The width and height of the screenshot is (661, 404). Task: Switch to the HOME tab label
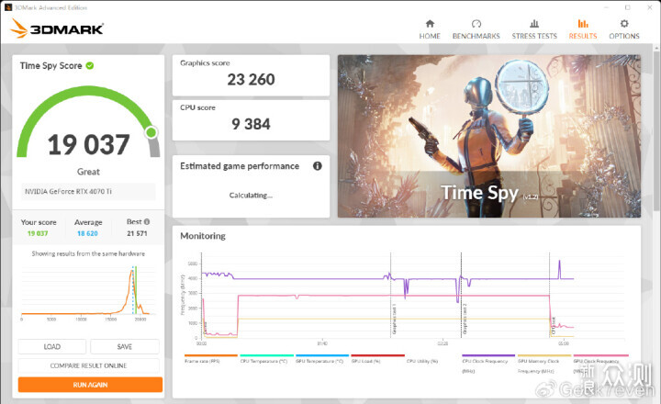click(x=430, y=36)
